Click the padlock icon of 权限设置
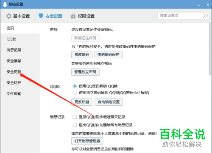Screen dimensions: 212x153 tap(73, 16)
